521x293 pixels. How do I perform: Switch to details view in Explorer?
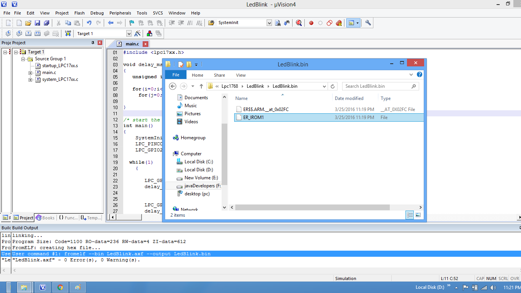coord(410,215)
